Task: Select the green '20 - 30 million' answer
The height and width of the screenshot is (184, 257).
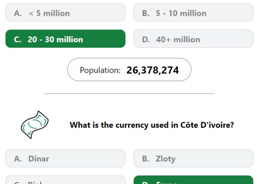Action: (x=65, y=39)
